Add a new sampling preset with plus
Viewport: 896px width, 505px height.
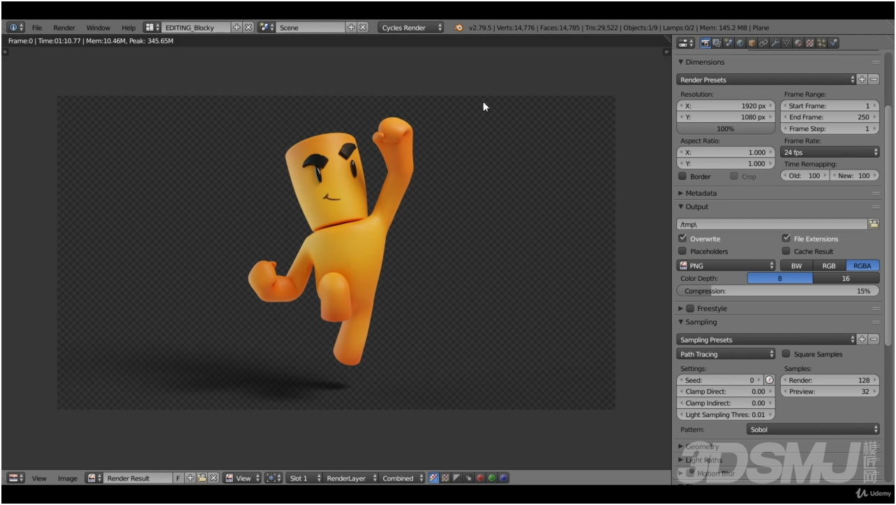(x=862, y=340)
